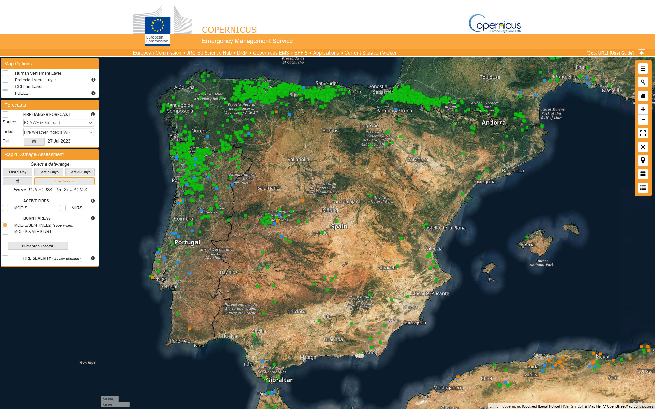Enable Protected Areas Layer checkbox

coord(5,80)
